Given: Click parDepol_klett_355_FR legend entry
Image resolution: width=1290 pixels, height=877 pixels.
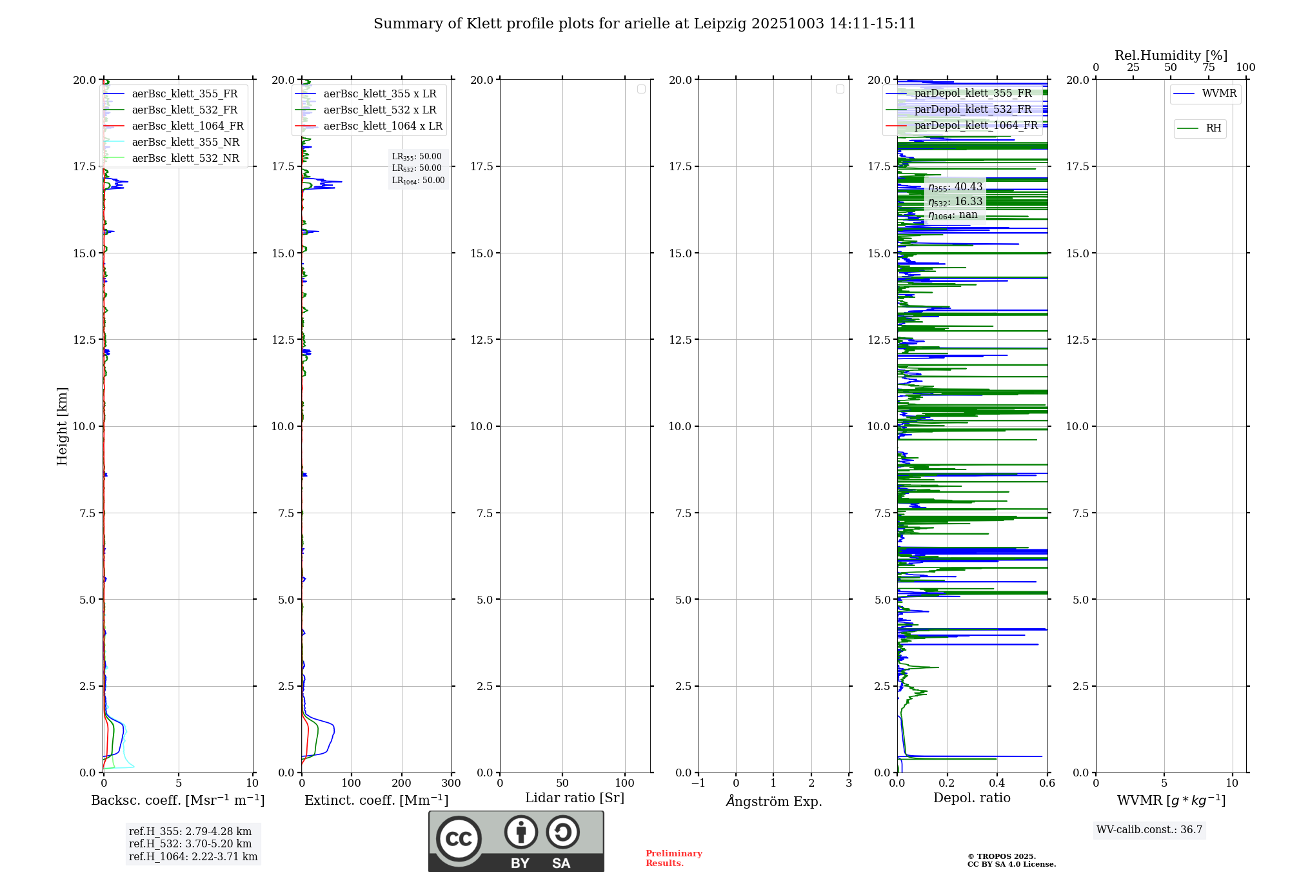Looking at the screenshot, I should pos(972,94).
